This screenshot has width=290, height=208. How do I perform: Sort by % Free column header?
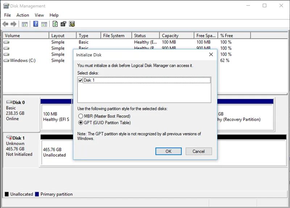(x=234, y=35)
